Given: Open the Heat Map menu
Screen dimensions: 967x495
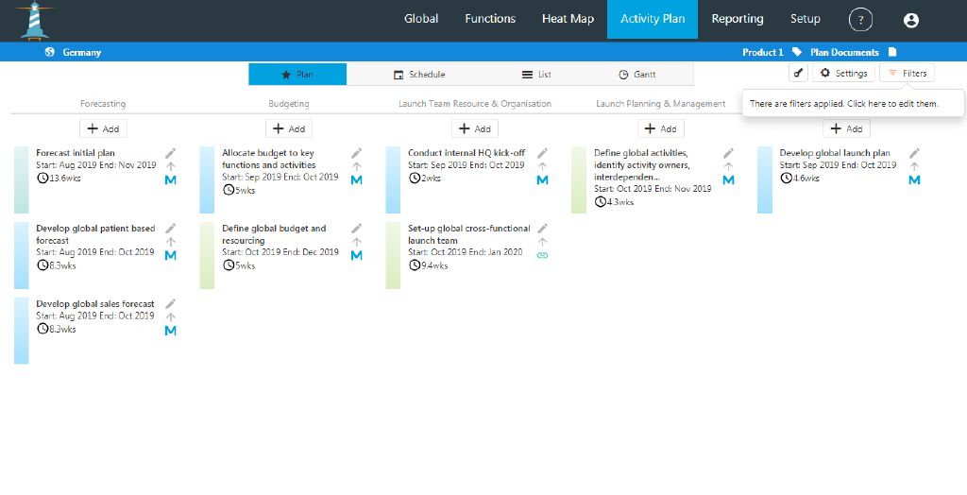Looking at the screenshot, I should [x=568, y=19].
